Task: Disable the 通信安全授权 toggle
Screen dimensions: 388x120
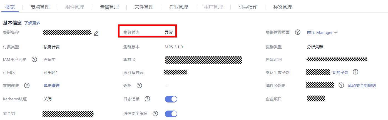Action: click(171, 114)
